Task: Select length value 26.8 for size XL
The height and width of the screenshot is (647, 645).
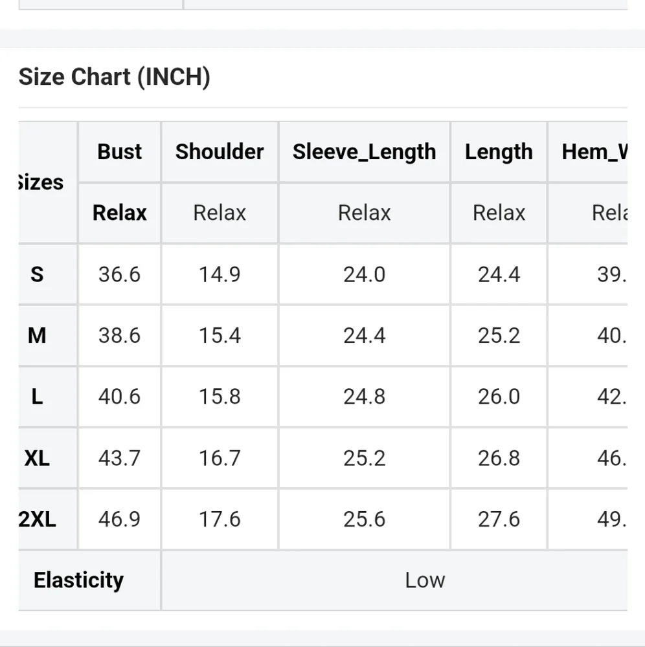Action: point(499,458)
